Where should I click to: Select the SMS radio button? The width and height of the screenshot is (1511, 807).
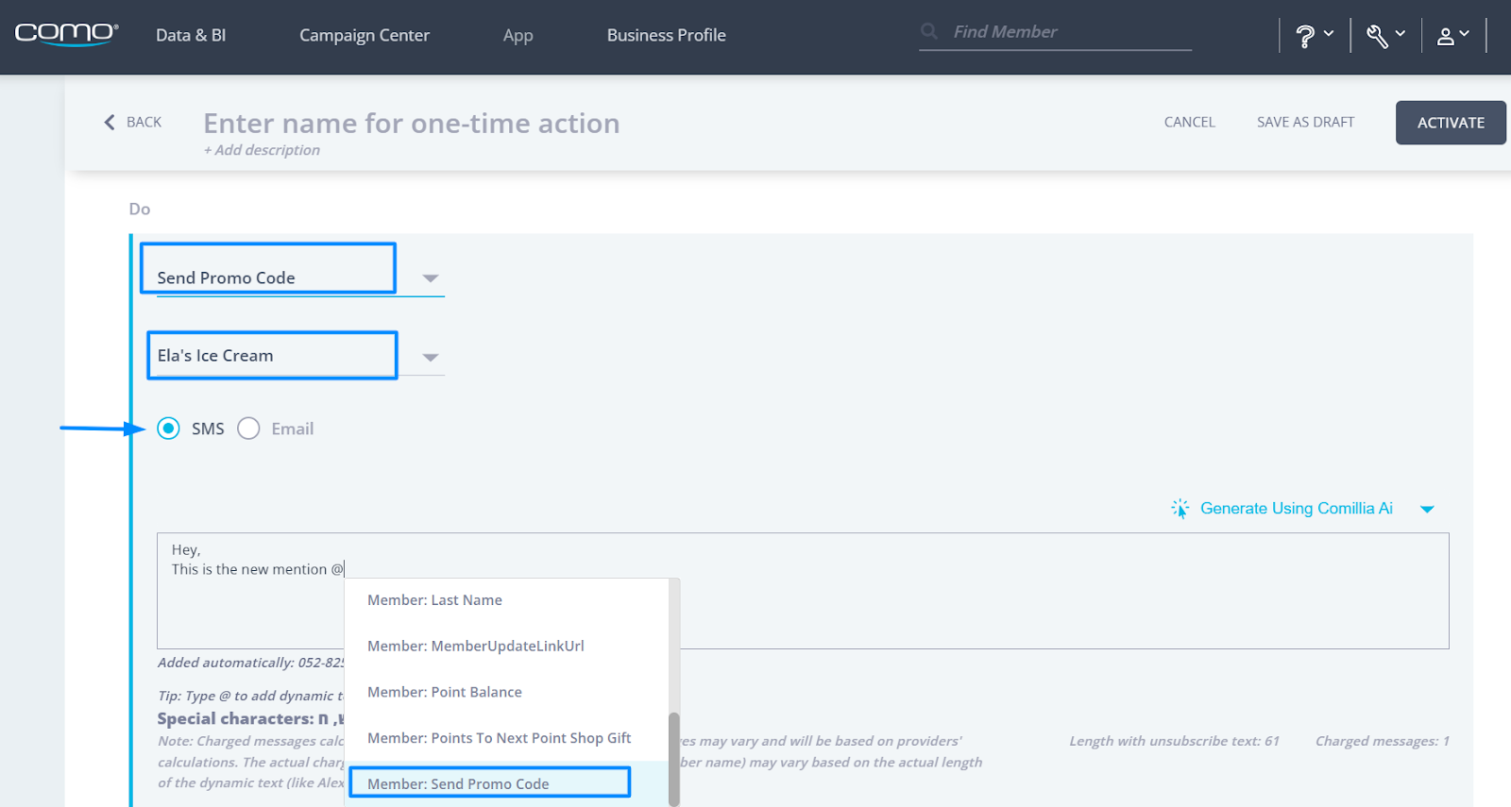(x=169, y=429)
